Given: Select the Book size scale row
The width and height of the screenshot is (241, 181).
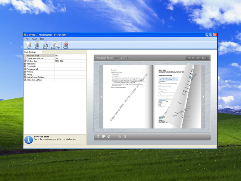Looking at the screenshot, I should (55, 56).
